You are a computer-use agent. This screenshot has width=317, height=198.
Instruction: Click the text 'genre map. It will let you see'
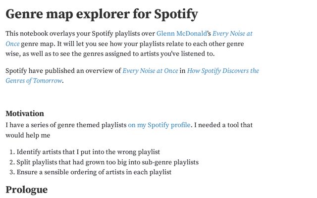[64, 44]
